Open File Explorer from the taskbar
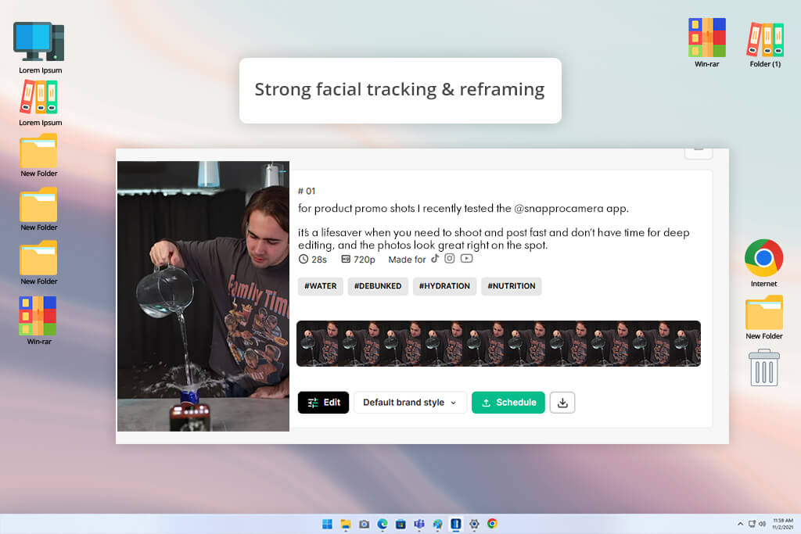Screen dimensions: 801x534 tap(346, 524)
